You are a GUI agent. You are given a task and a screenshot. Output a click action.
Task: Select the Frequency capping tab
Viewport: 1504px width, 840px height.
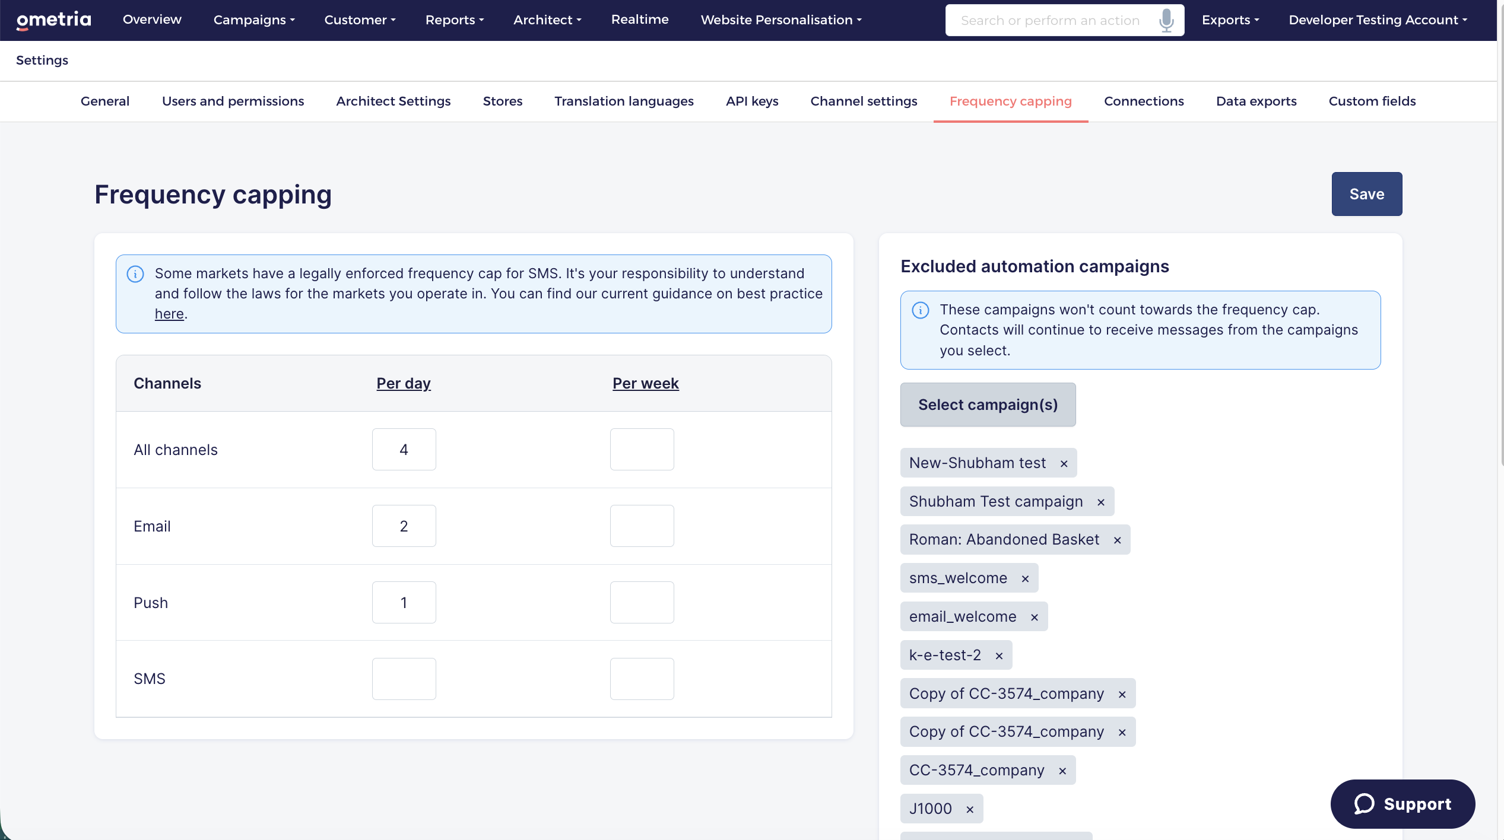1011,101
